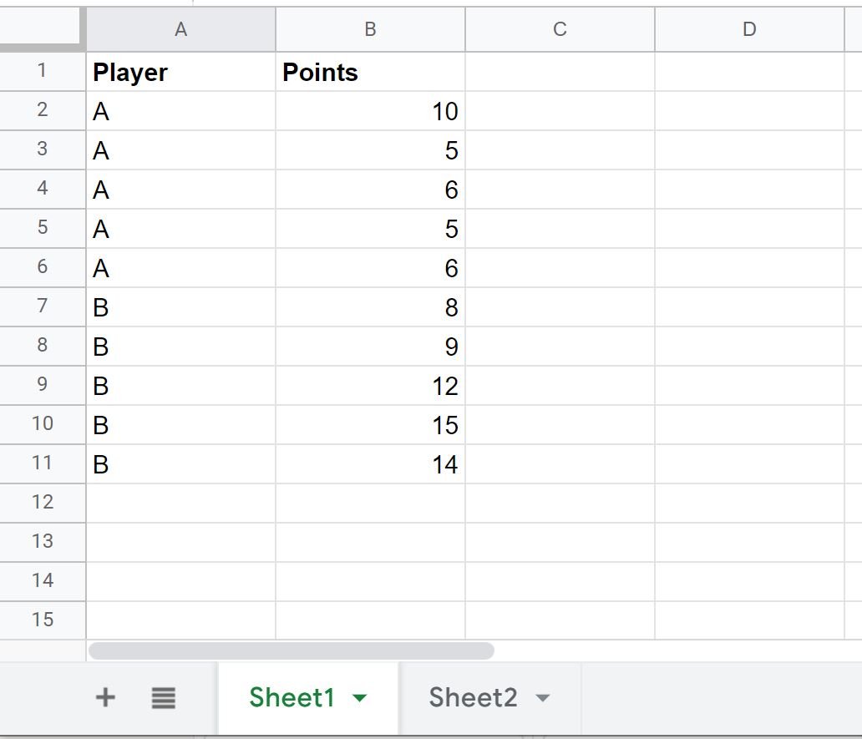Viewport: 862px width, 739px height.
Task: Select row 7 header
Action: point(43,306)
